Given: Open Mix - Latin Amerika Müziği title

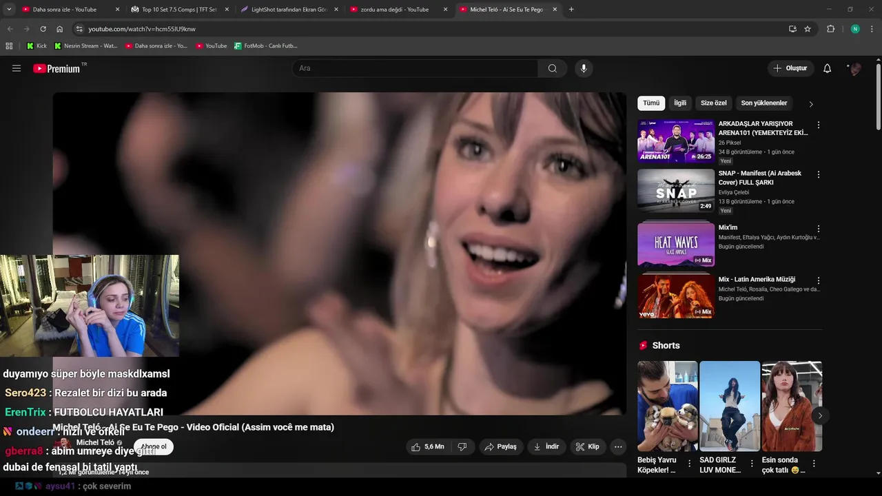Looking at the screenshot, I should [x=757, y=280].
